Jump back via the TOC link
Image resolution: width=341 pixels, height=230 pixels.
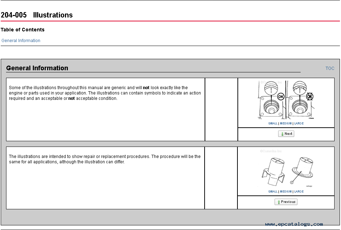(x=330, y=68)
